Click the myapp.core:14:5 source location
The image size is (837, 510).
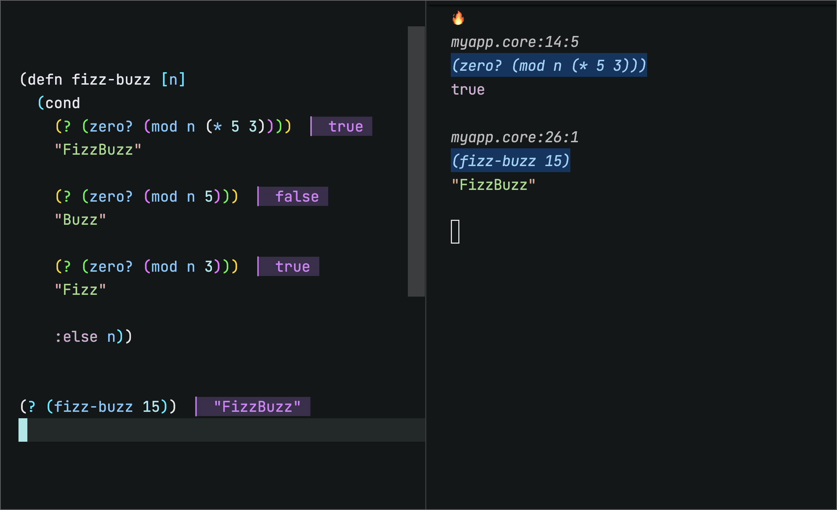click(515, 42)
